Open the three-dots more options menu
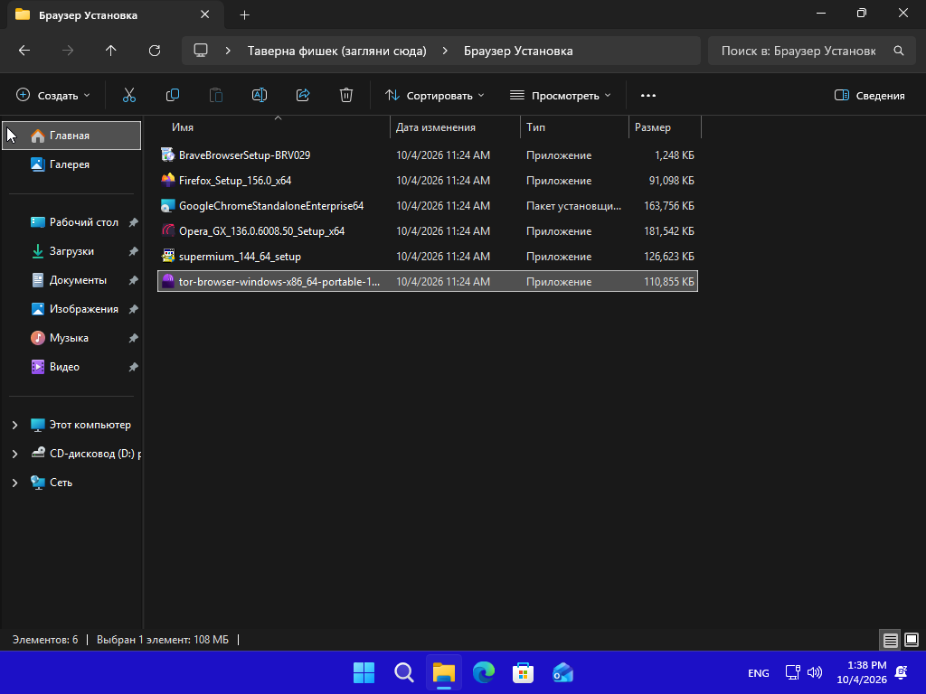This screenshot has width=926, height=694. tap(647, 95)
